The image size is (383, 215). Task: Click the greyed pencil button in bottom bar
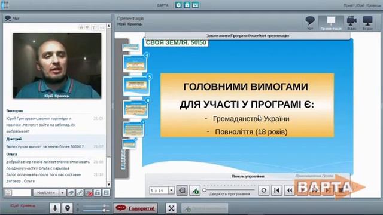tap(205, 208)
